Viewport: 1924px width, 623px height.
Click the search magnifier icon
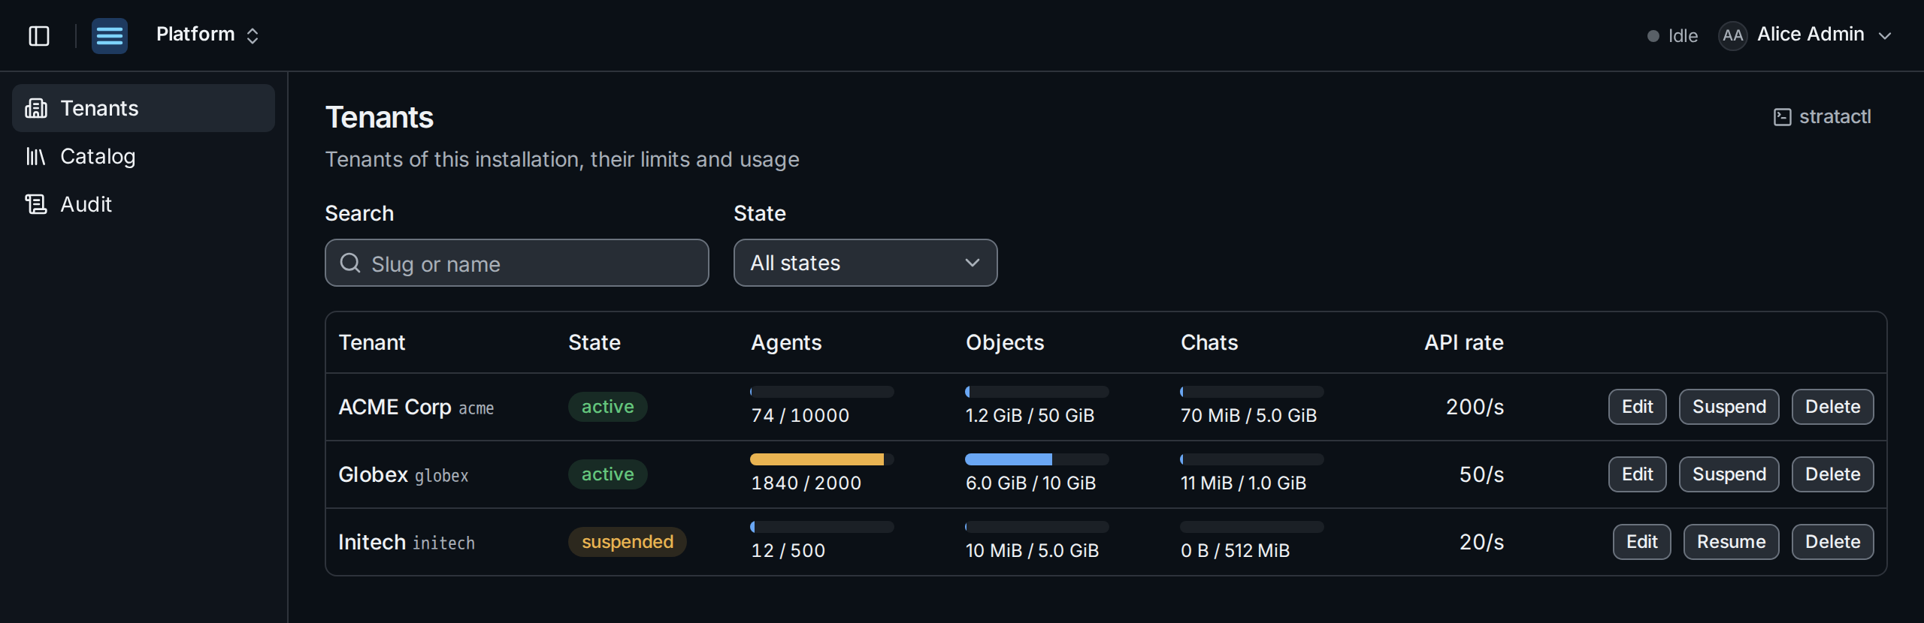coord(350,263)
